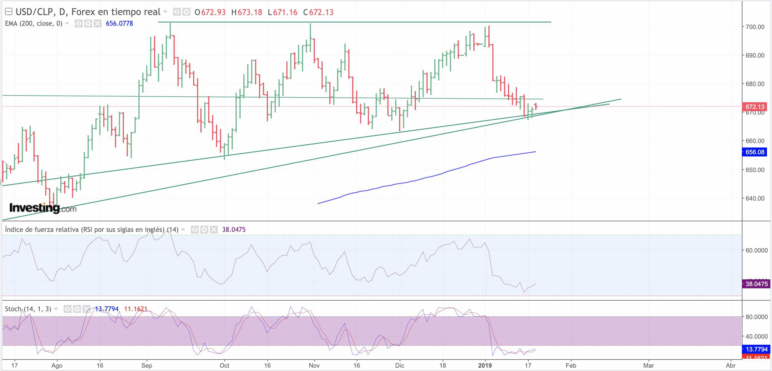Select the blue EMA 200 line on chart
Viewport: 772px width, 371px height.
[427, 178]
